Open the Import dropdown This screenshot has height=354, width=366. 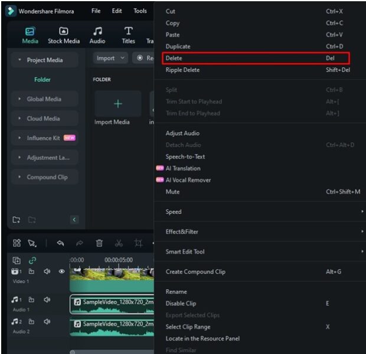tap(110, 58)
